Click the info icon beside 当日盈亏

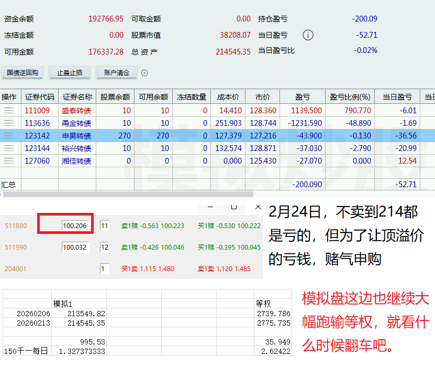point(308,35)
